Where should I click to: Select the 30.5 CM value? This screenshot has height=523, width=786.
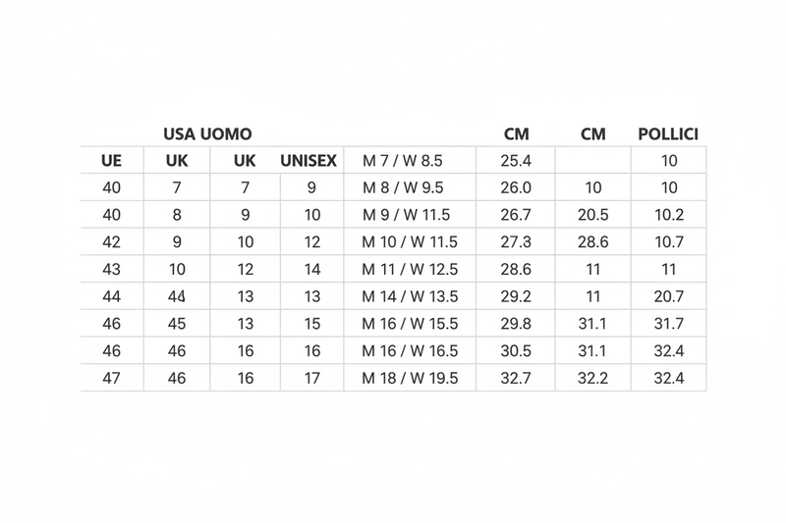click(x=516, y=350)
